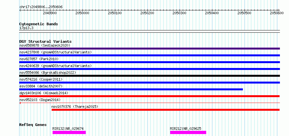Click ruler position 2050000

[x=82, y=13]
